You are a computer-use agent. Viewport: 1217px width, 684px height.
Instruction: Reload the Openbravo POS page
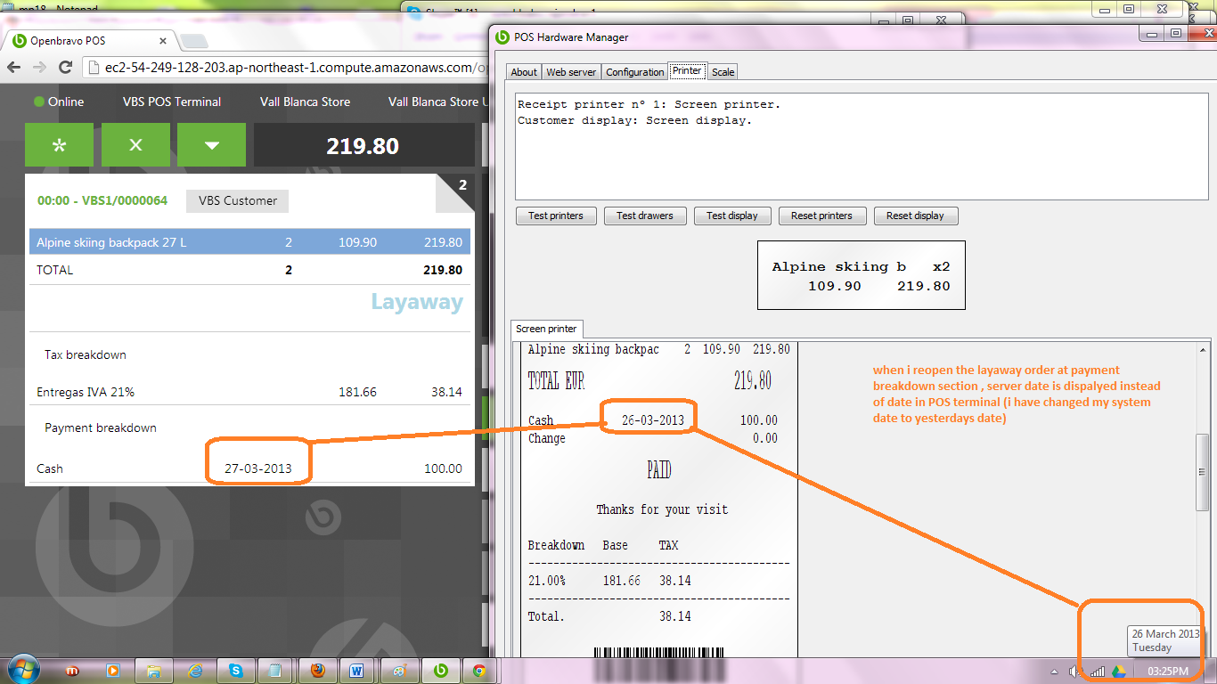click(65, 68)
